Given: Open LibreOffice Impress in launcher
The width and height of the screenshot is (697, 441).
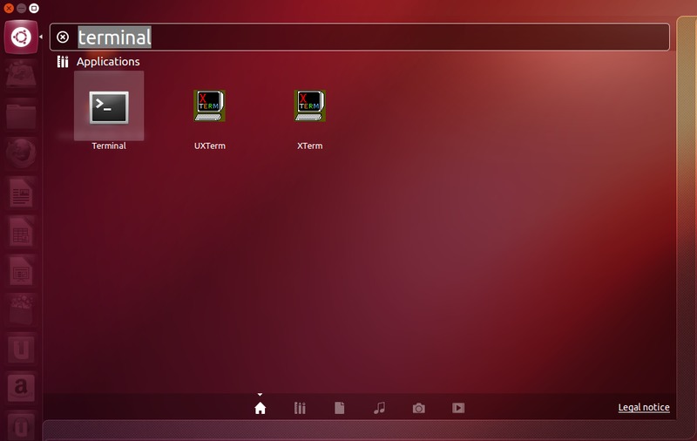Looking at the screenshot, I should tap(21, 271).
